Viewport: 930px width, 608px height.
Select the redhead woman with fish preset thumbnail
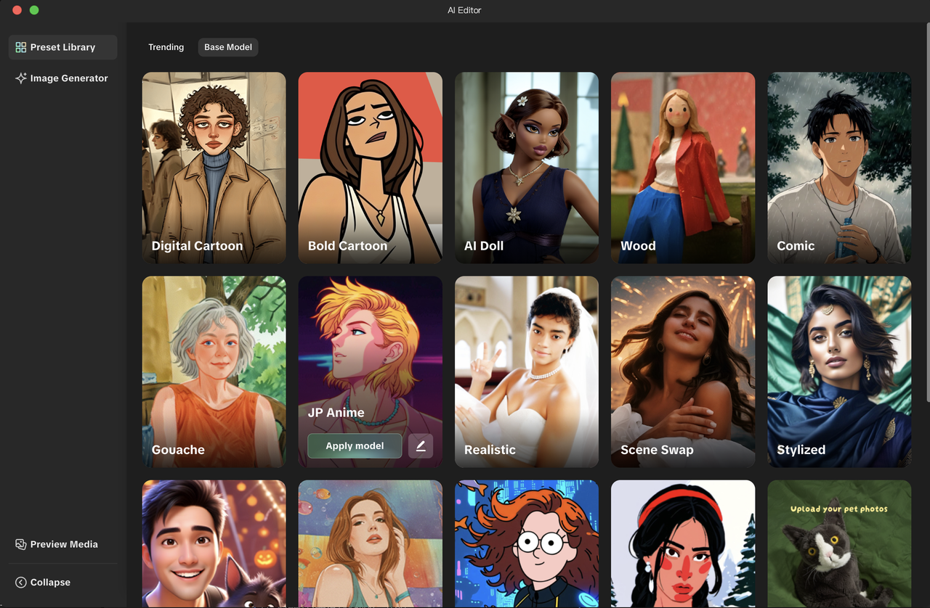tap(371, 543)
